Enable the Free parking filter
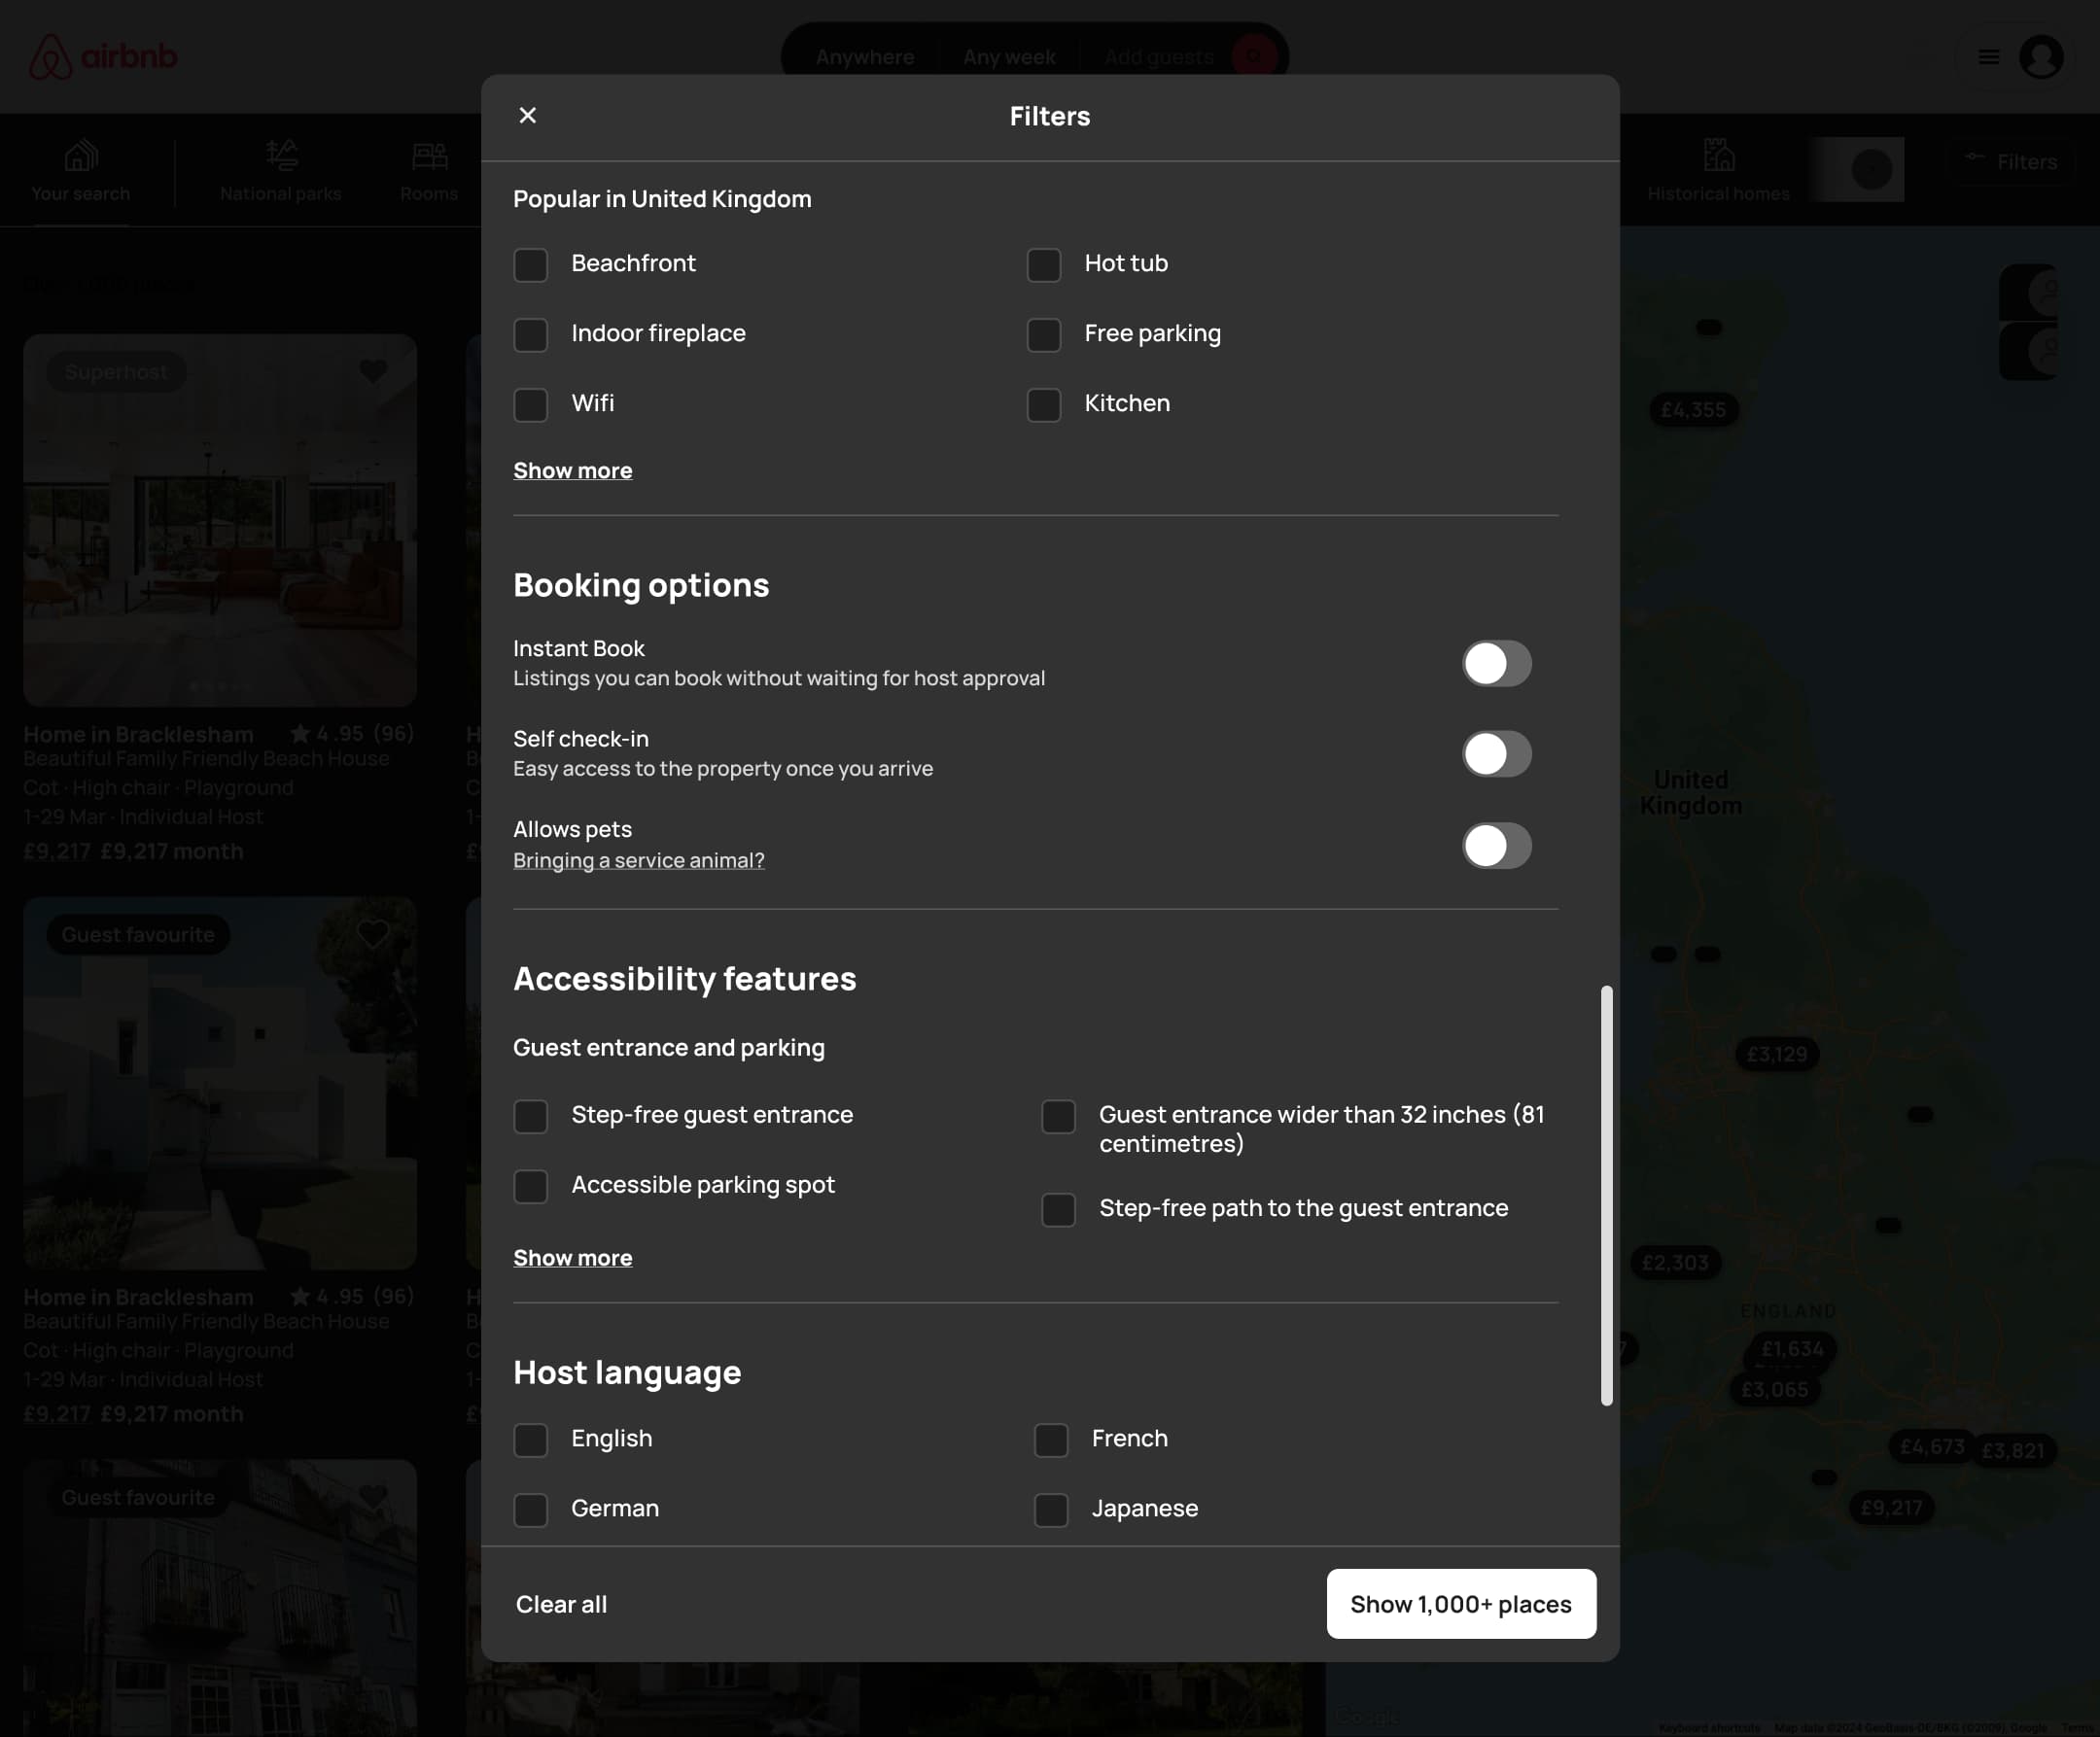2100x1737 pixels. [1044, 335]
